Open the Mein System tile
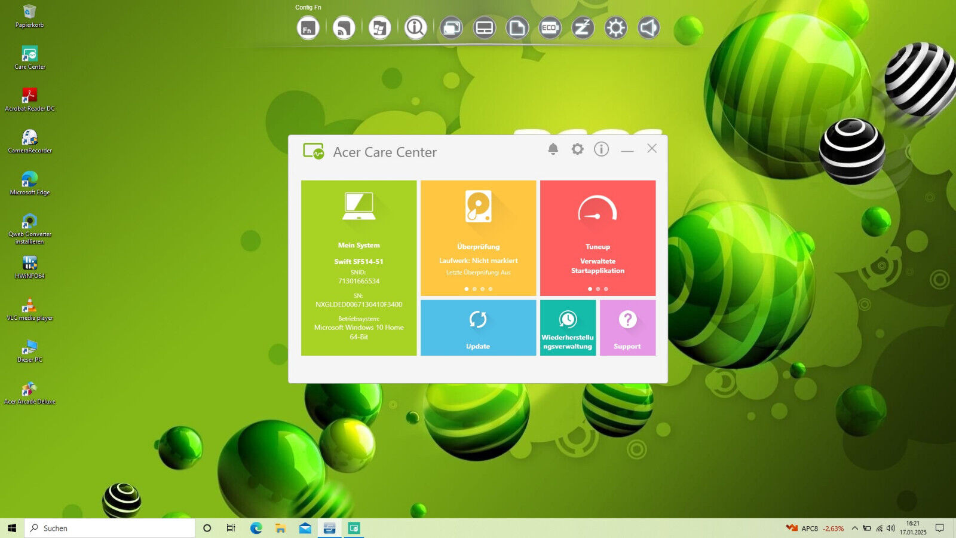 (x=358, y=268)
